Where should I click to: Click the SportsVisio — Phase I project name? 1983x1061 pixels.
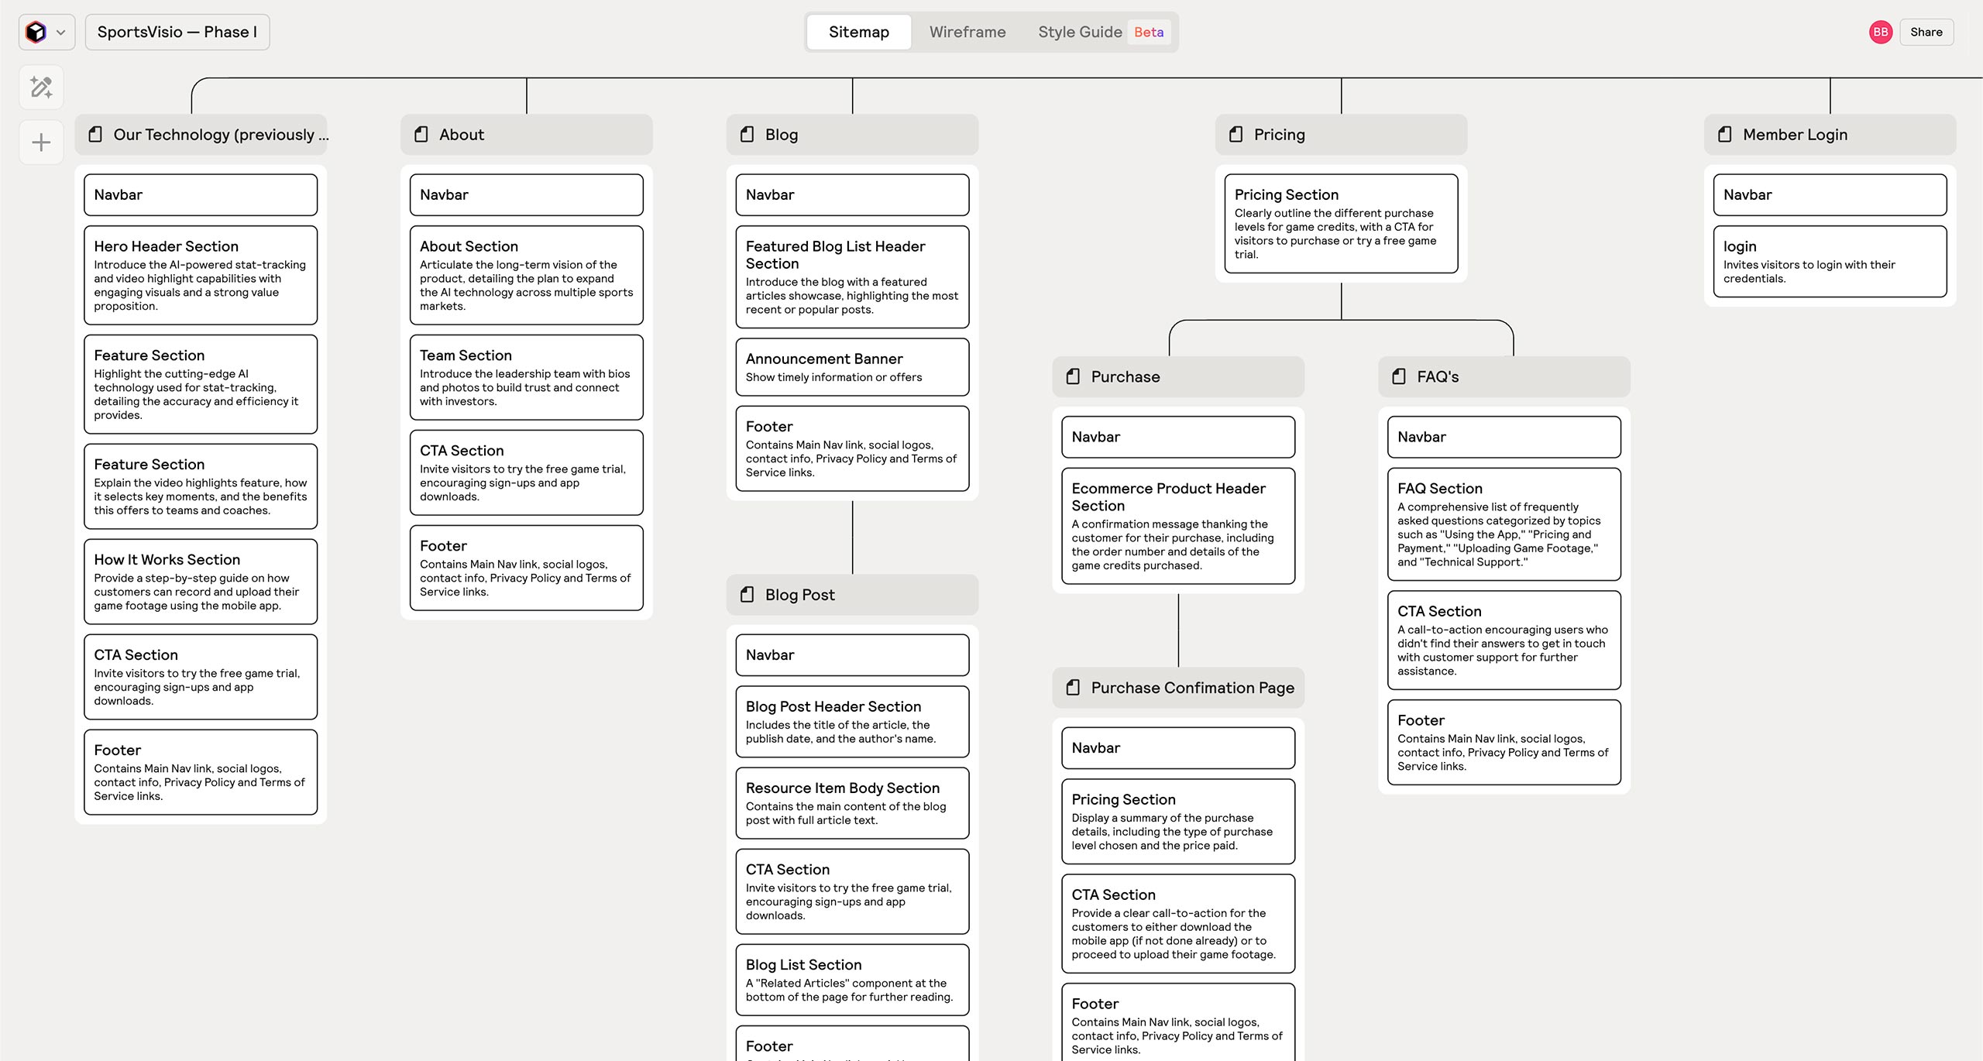(177, 32)
